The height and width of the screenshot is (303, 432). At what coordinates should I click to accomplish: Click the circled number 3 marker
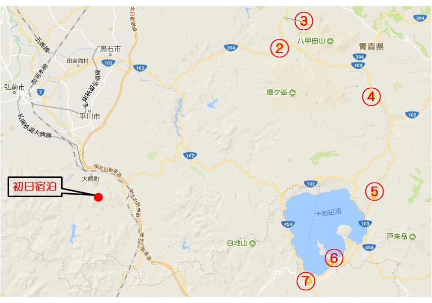303,21
